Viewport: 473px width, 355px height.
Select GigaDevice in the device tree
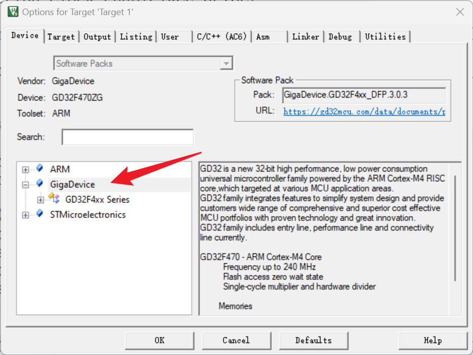[x=73, y=184]
